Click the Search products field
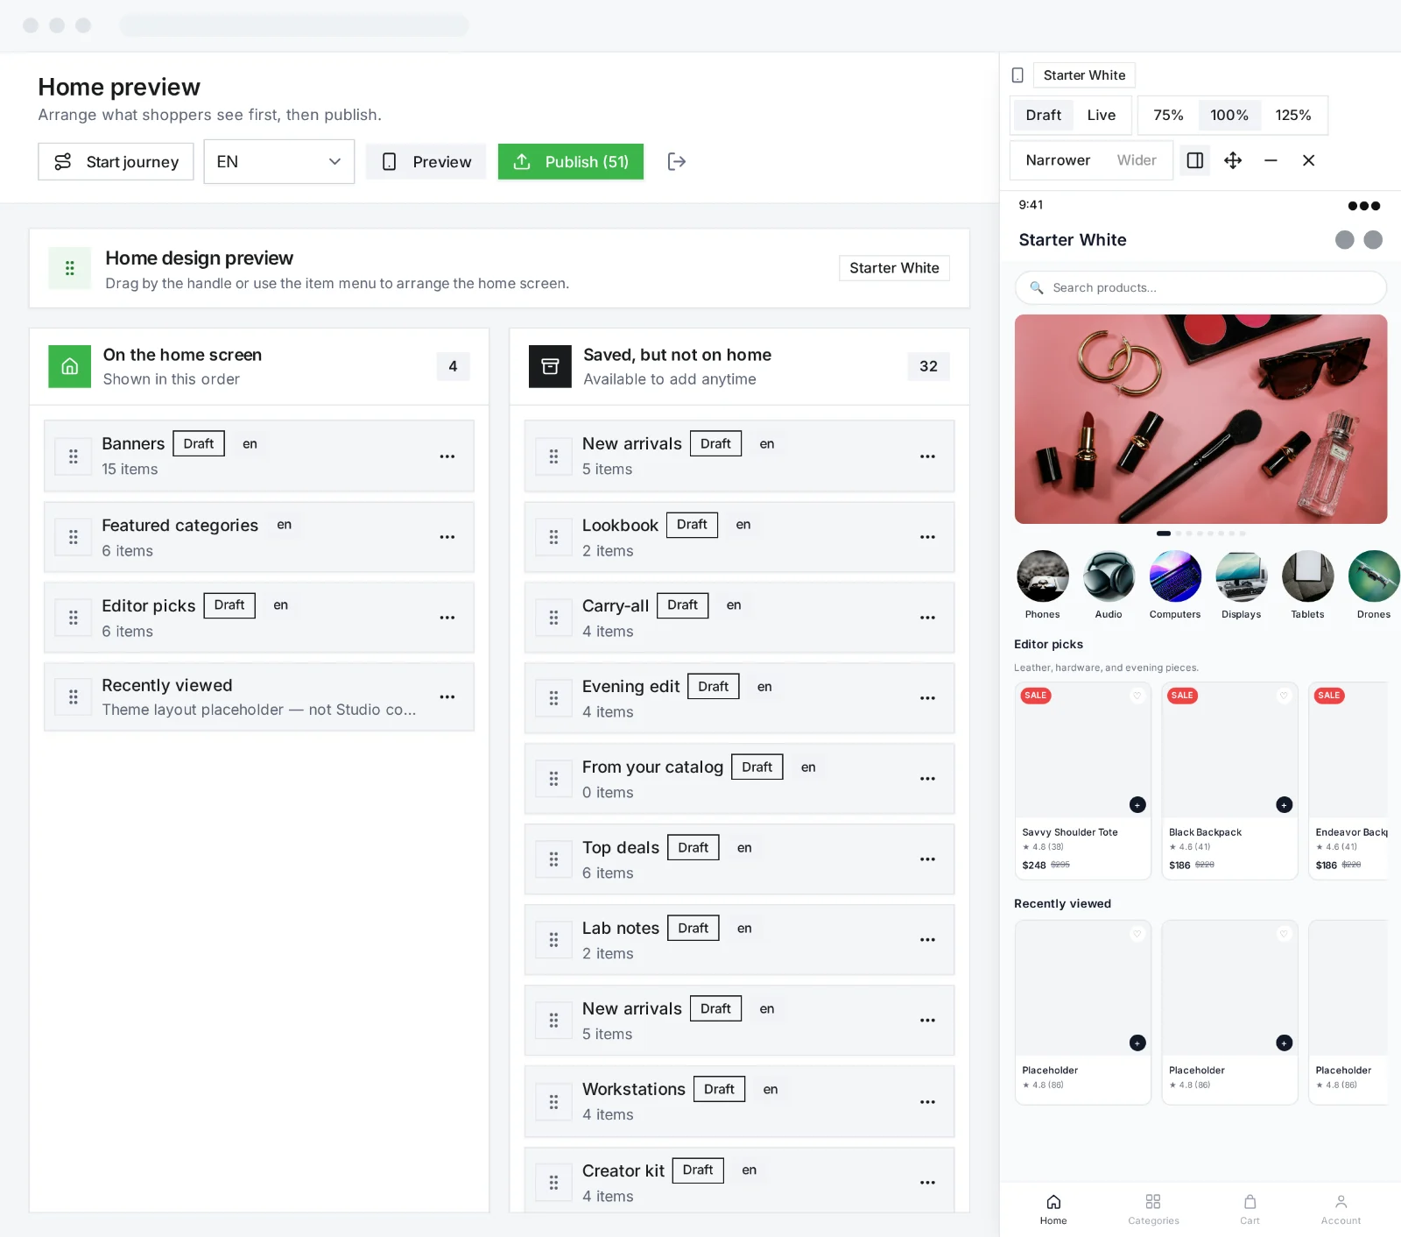Viewport: 1401px width, 1237px height. click(1200, 287)
